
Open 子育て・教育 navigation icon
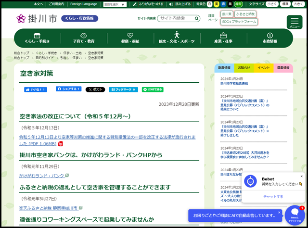(x=84, y=35)
